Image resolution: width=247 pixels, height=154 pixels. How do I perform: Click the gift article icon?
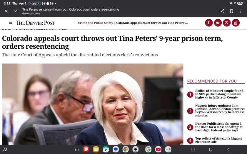(x=236, y=23)
